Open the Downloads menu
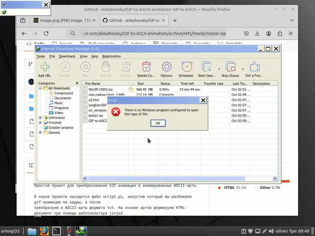Viewport: 315px width, 236px height. [x=67, y=57]
